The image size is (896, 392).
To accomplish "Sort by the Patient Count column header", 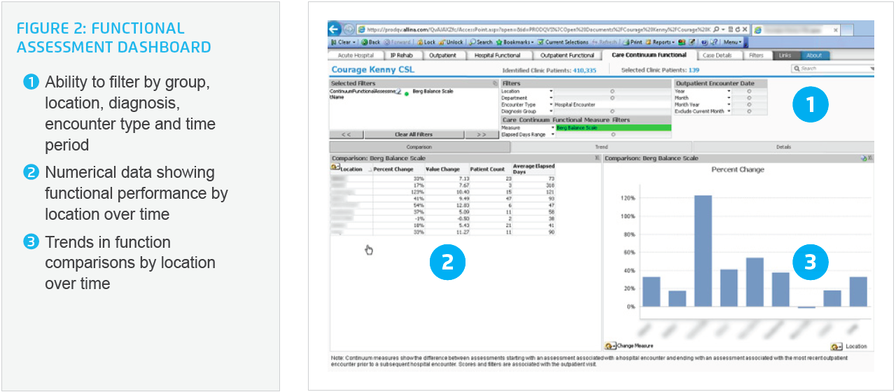I will pyautogui.click(x=487, y=169).
